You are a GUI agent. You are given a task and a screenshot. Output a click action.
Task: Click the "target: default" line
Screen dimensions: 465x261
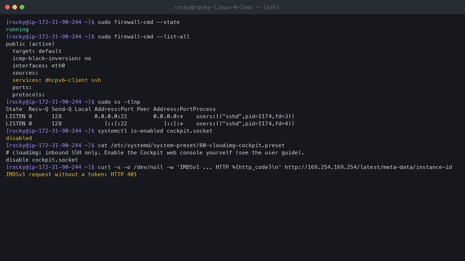(37, 51)
